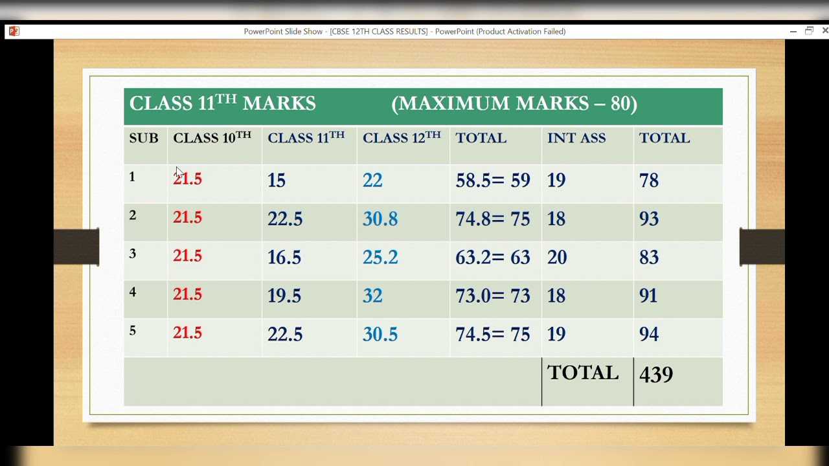Click red 21.5 in subject 3 row
The image size is (829, 466).
(187, 256)
